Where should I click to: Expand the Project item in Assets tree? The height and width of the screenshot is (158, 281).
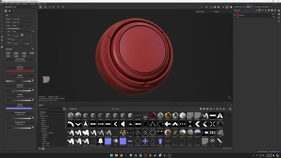tap(39, 114)
